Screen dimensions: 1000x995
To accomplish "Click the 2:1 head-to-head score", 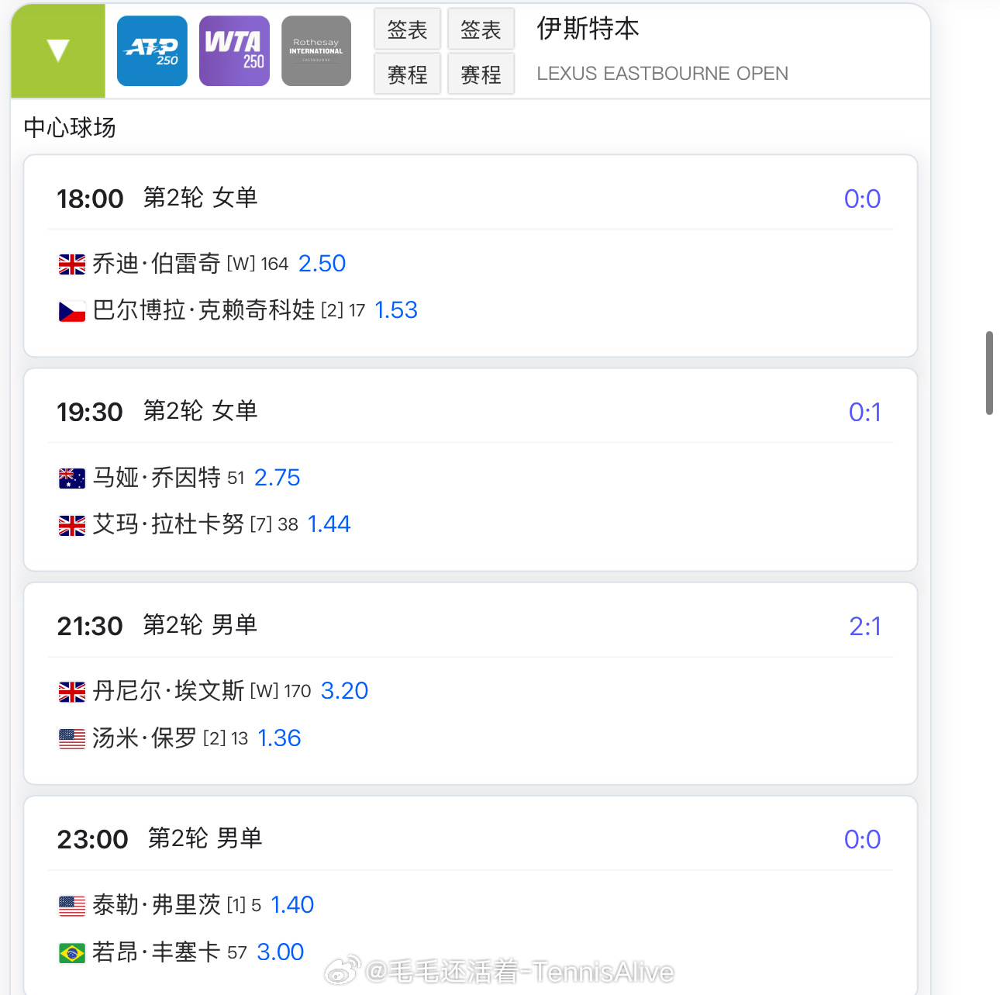I will [865, 626].
